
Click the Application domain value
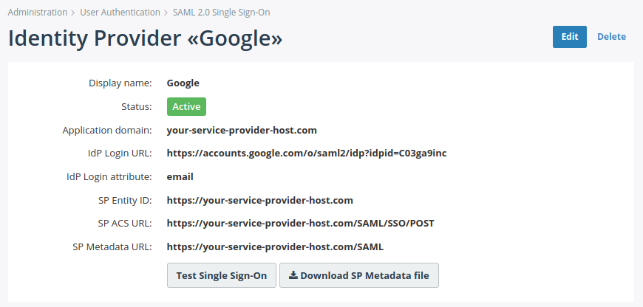[x=242, y=131]
